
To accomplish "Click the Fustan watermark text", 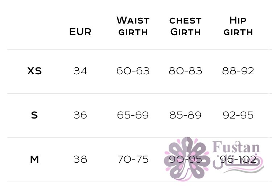I will [x=236, y=147].
